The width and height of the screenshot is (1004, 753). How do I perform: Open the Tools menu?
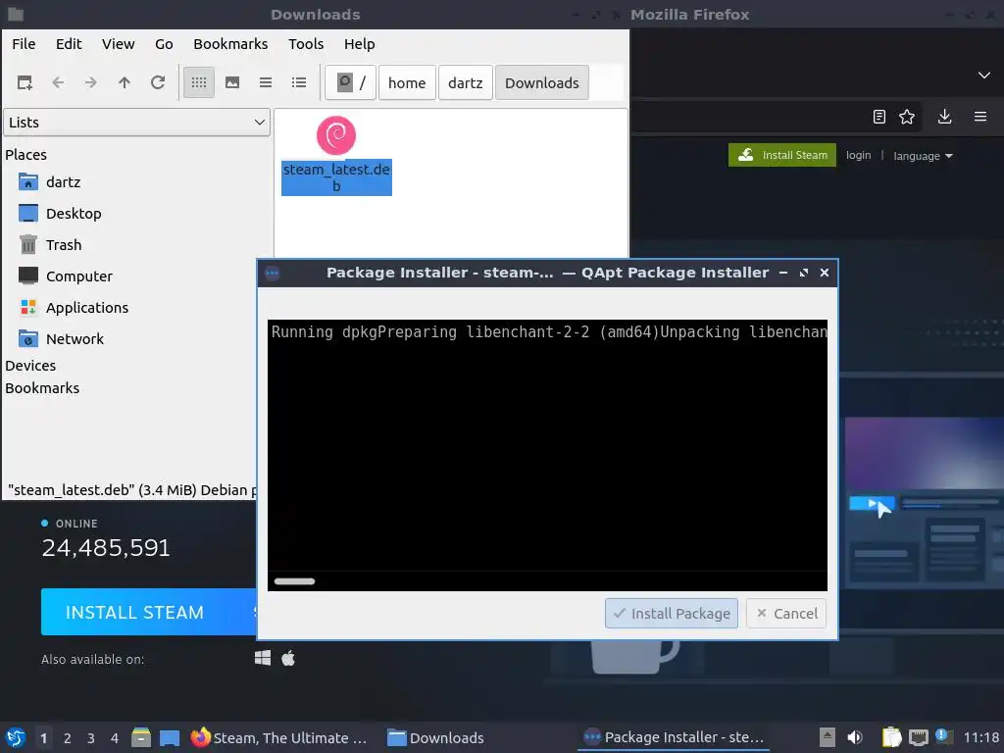click(306, 44)
